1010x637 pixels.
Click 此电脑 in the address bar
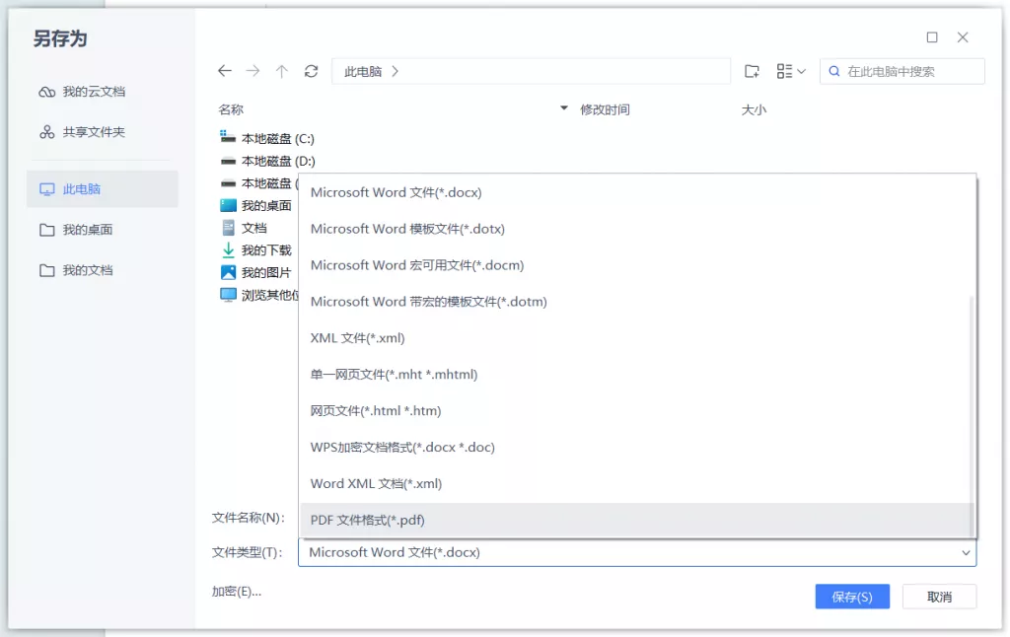[363, 72]
